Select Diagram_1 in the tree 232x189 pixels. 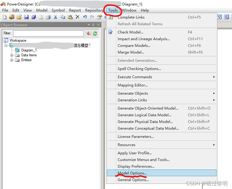click(29, 50)
